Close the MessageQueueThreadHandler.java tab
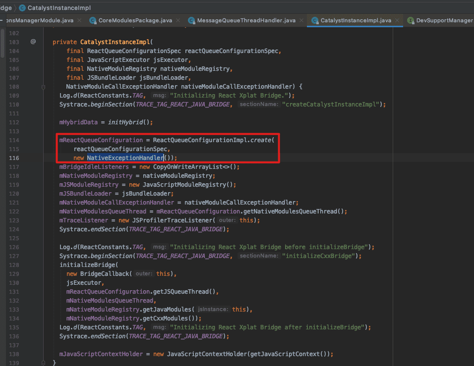474x366 pixels. coord(301,20)
